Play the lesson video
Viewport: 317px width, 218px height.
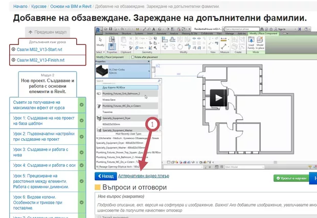[218, 98]
